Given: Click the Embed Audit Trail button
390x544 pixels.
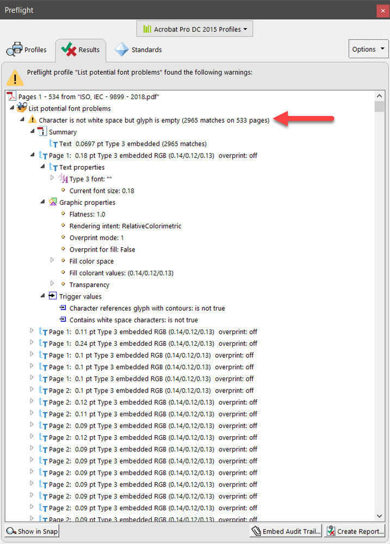Looking at the screenshot, I should pos(286,531).
